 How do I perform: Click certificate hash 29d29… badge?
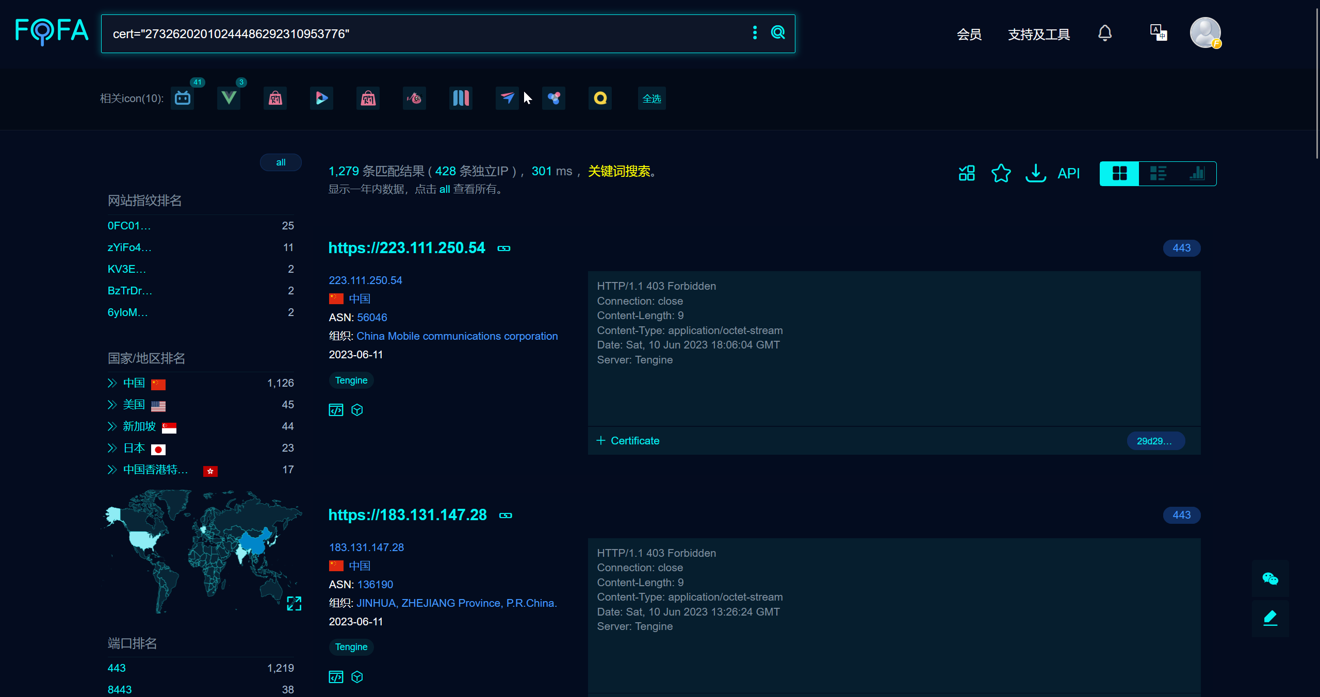[x=1155, y=441]
